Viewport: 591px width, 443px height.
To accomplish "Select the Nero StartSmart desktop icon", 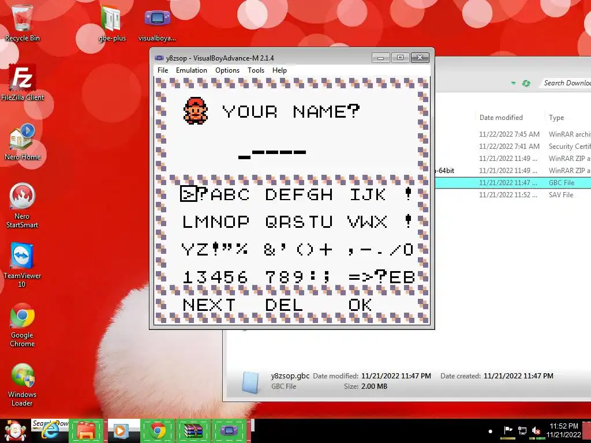I will pyautogui.click(x=22, y=206).
